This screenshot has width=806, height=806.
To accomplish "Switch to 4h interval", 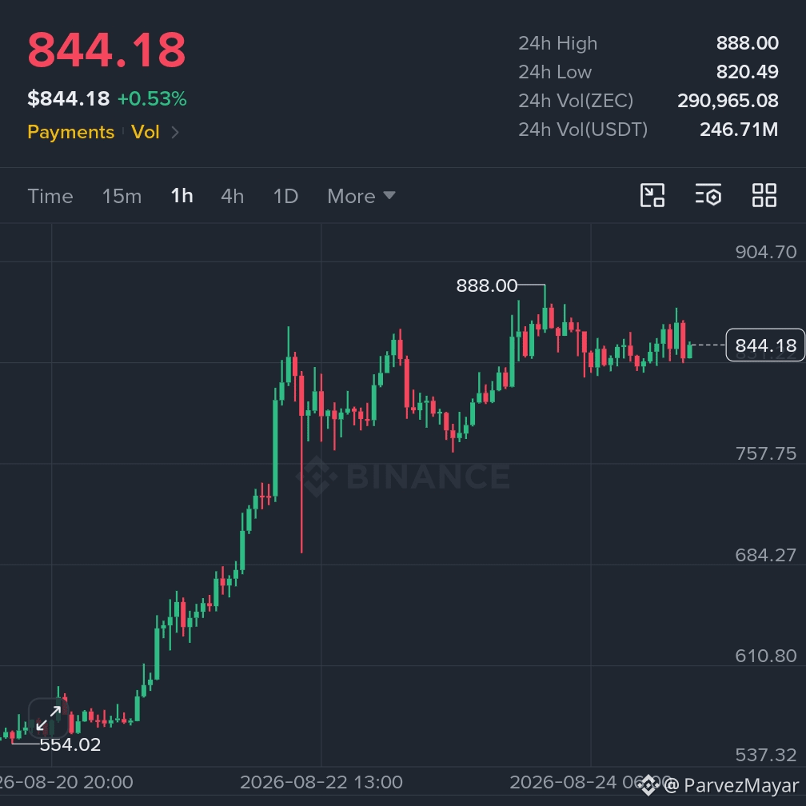I will click(x=233, y=196).
